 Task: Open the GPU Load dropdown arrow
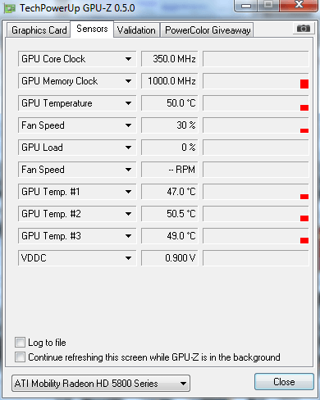(x=128, y=148)
